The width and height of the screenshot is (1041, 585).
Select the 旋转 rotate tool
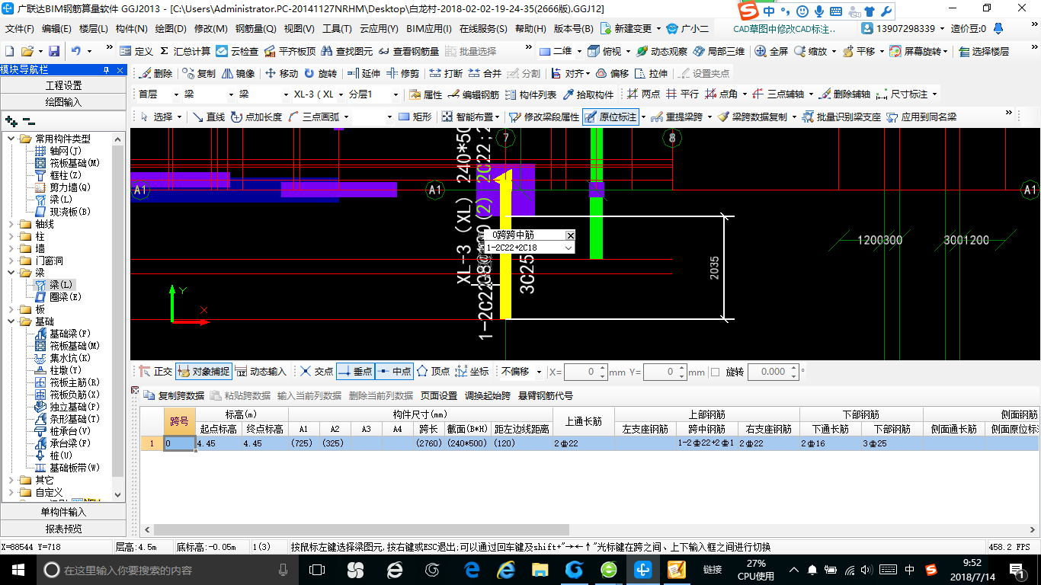320,74
